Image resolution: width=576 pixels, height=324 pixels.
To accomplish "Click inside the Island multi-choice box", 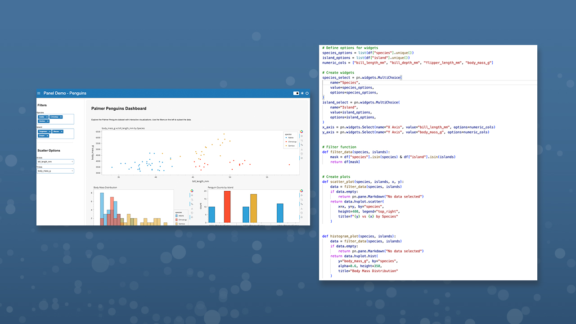I will point(67,135).
